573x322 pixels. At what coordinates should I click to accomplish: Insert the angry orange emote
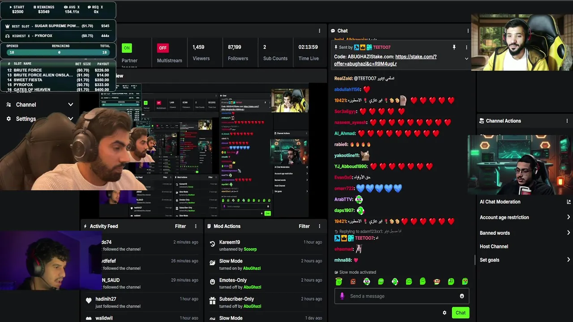353,281
